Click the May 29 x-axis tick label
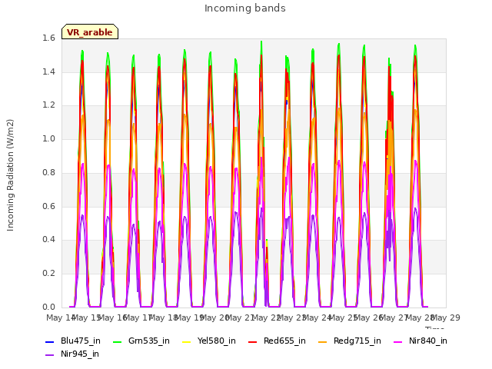Screen dimensions: 492x369 click(x=446, y=317)
